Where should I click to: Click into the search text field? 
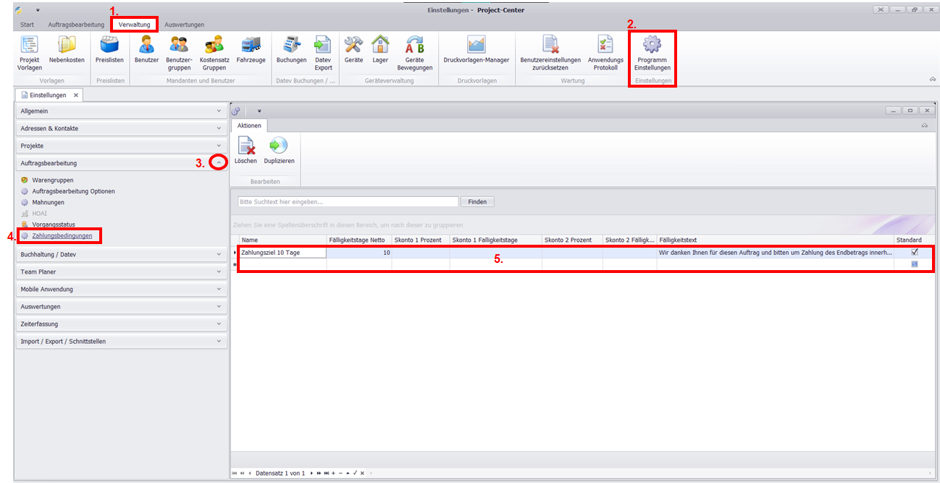(347, 202)
